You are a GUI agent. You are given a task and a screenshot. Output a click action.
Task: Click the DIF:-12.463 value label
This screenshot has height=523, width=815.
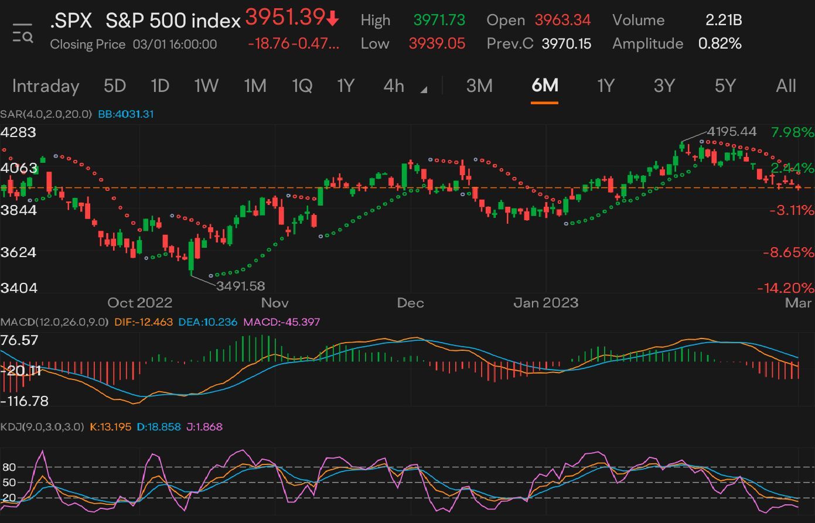click(143, 322)
